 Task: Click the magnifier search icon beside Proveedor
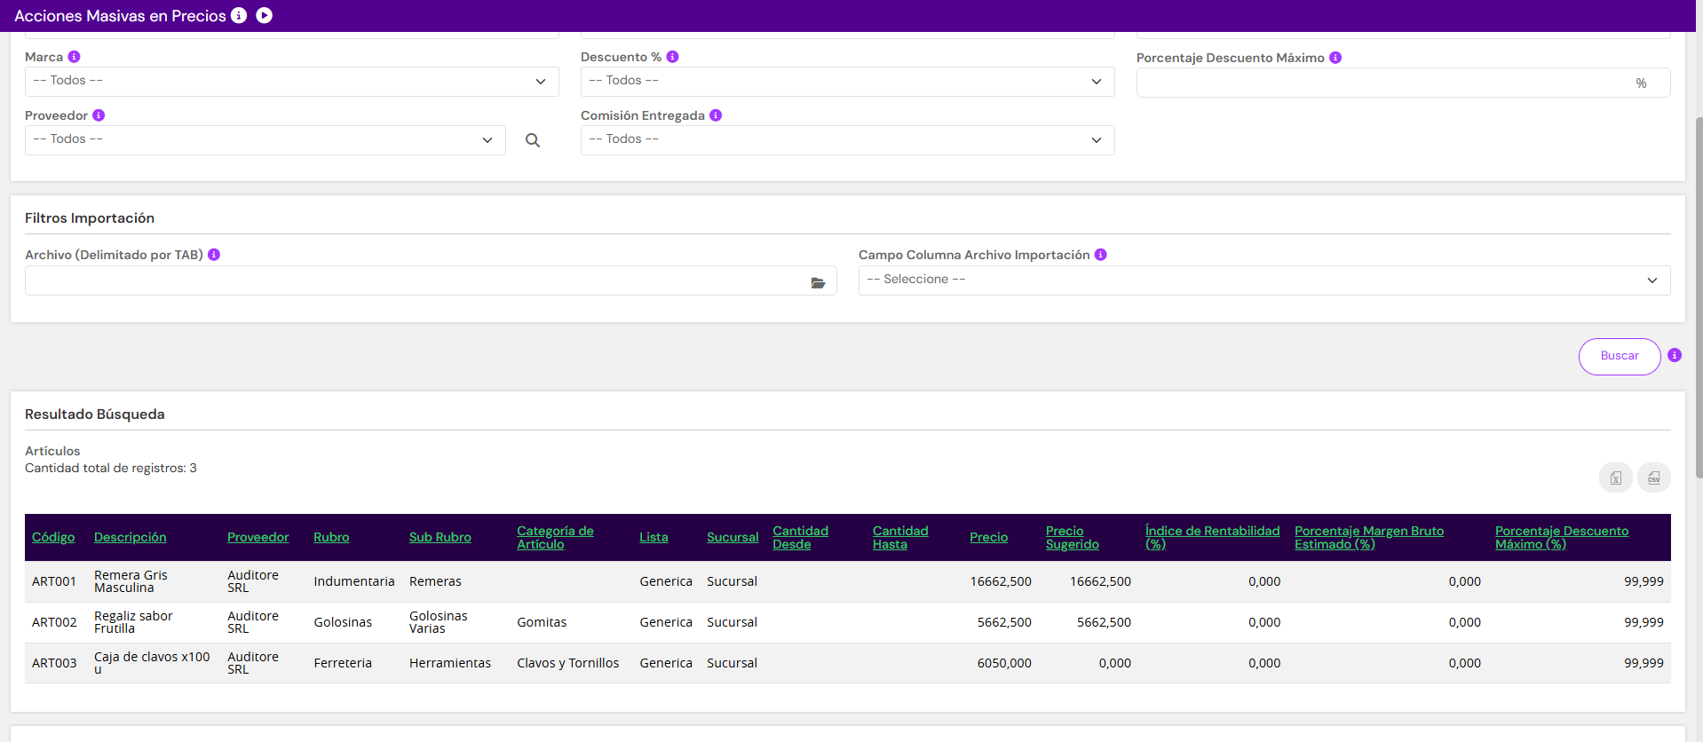(x=533, y=140)
